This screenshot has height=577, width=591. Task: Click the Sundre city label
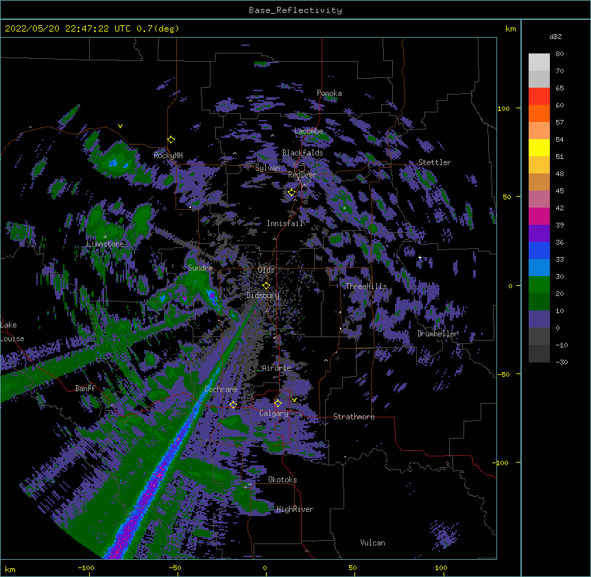(x=200, y=268)
